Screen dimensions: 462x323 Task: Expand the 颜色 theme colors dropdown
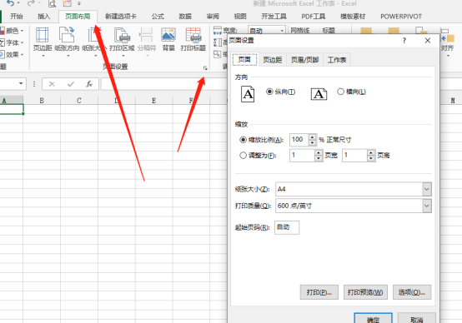coord(22,31)
